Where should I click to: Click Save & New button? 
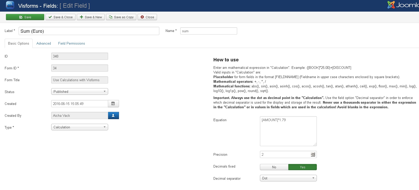click(91, 17)
